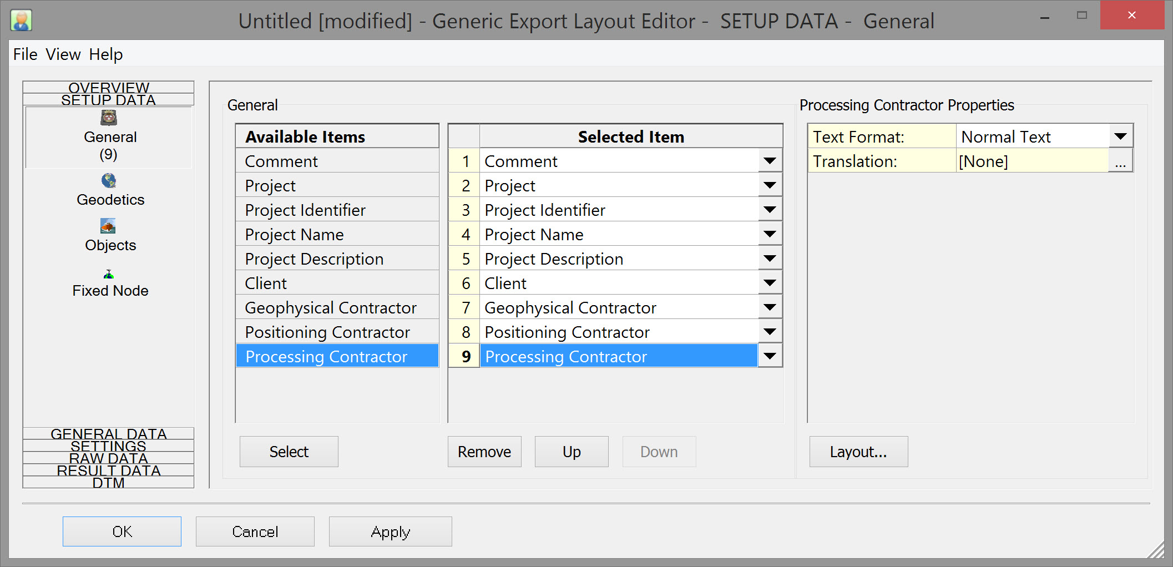Click the application icon in title bar
This screenshot has height=567, width=1173.
coord(21,21)
